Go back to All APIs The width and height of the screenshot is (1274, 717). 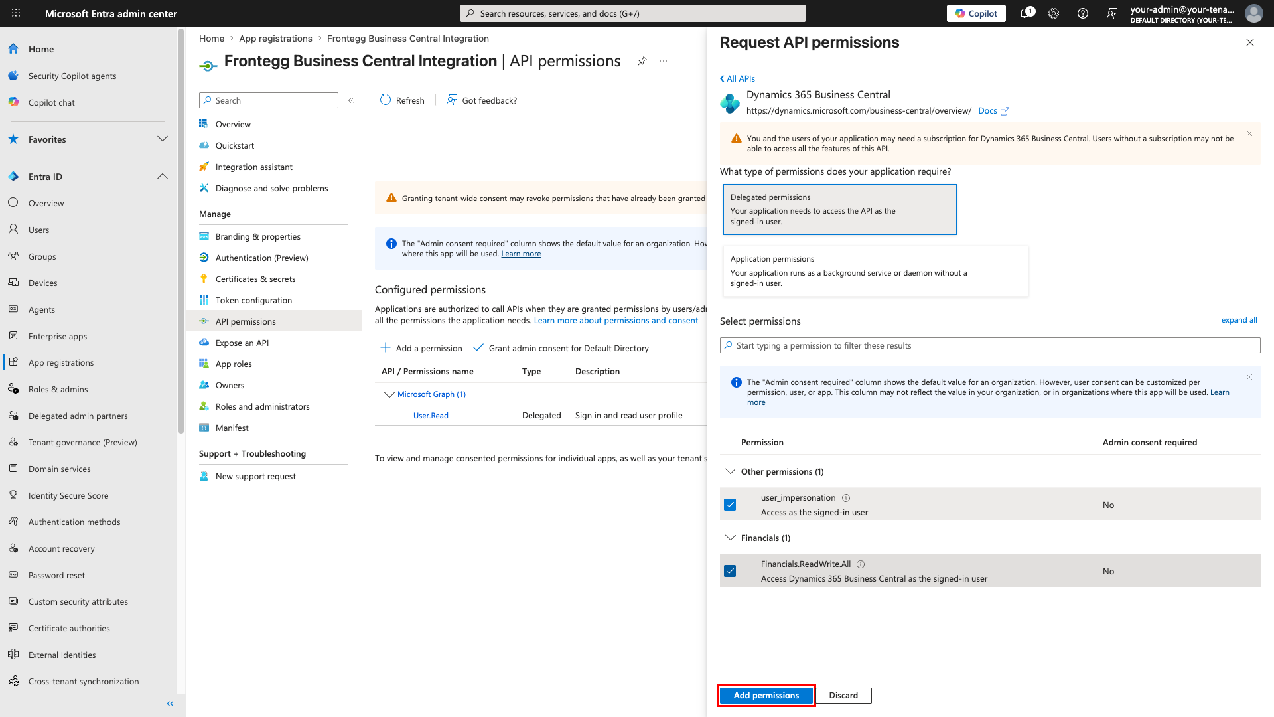[x=737, y=78]
